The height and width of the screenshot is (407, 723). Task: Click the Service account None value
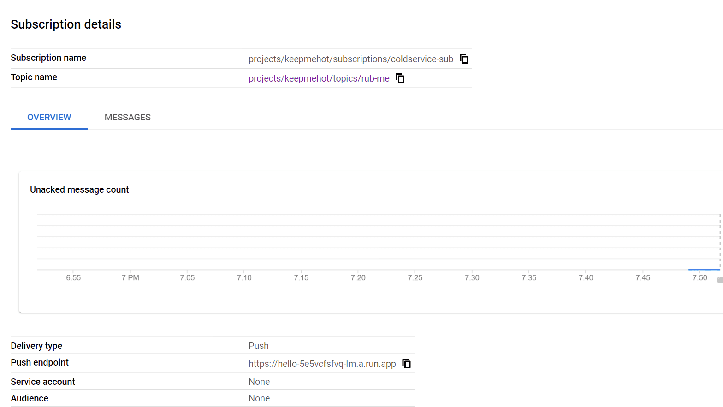(259, 382)
